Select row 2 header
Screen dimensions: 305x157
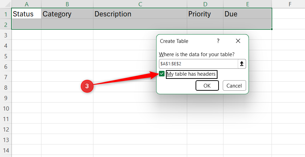point(6,24)
